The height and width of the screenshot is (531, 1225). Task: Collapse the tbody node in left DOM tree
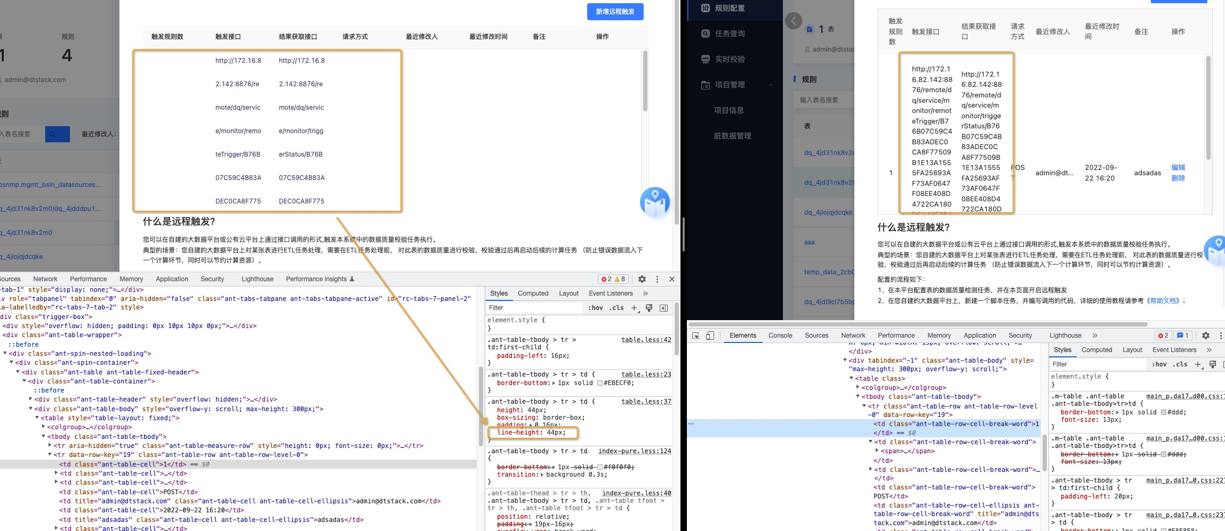coord(43,437)
